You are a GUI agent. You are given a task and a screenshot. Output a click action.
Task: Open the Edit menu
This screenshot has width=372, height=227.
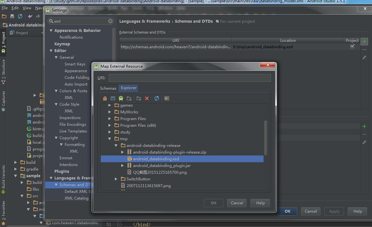(x=15, y=8)
